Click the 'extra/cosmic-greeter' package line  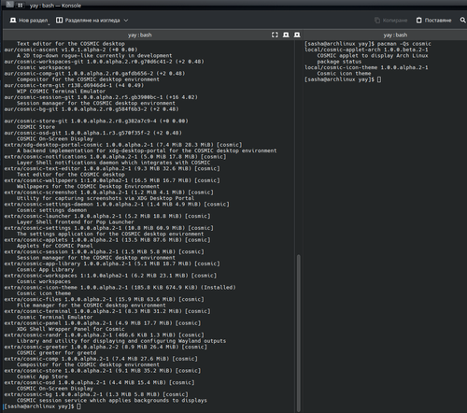[x=106, y=347]
